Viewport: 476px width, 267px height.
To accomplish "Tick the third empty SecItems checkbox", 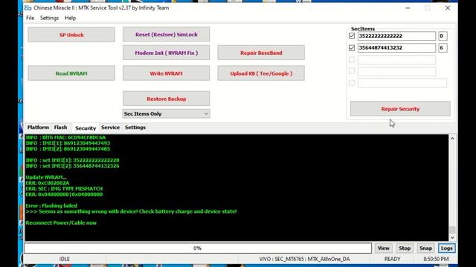I will [352, 59].
